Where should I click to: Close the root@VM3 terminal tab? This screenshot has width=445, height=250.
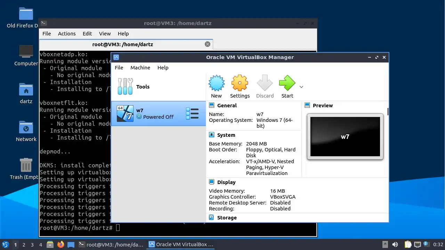[x=208, y=44]
